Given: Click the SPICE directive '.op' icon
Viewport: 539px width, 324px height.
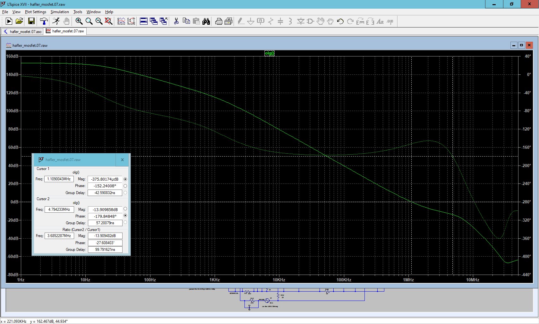Looking at the screenshot, I should click(390, 21).
